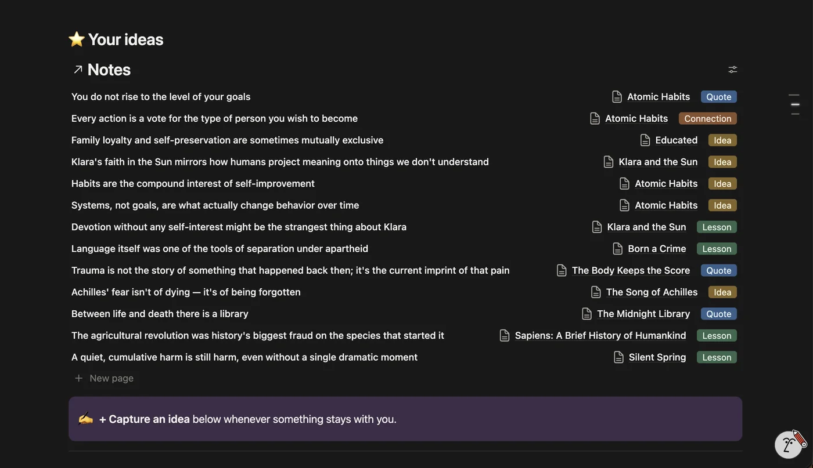Viewport: 813px width, 468px height.
Task: Open The Midnight Library link
Action: pos(643,314)
